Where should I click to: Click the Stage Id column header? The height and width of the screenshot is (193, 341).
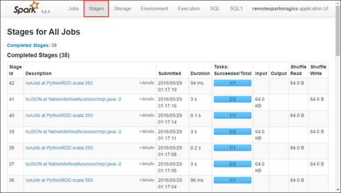tap(15, 70)
